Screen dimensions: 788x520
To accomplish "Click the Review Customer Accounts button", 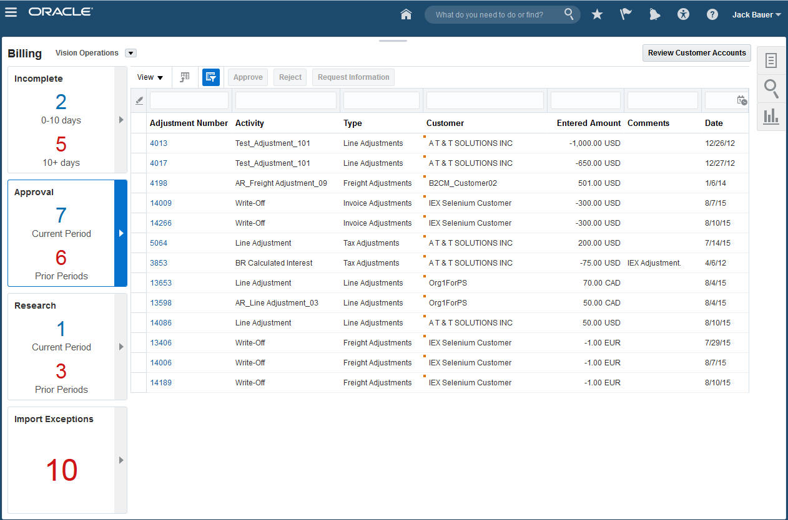I will click(697, 53).
